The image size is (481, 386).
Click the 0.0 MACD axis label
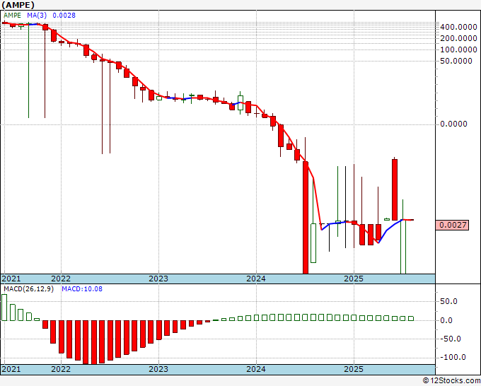coord(446,320)
